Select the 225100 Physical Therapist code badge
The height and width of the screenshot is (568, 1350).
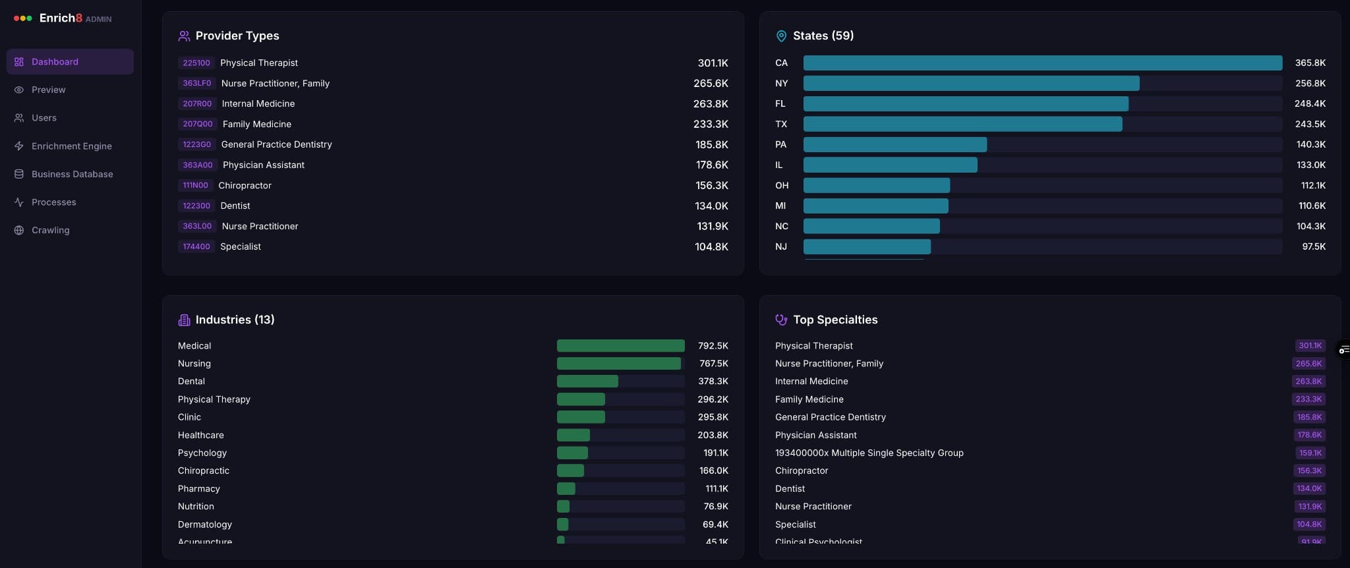pos(196,63)
